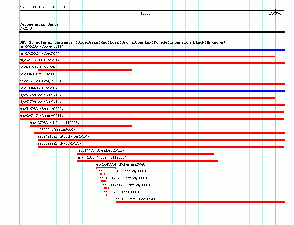The width and height of the screenshot is (294, 225).
Task: Select the esv2421621 (Altshuler2010) label
Action: pyautogui.click(x=63, y=136)
